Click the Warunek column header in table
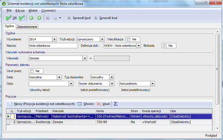The image size is (223, 140). (x=74, y=111)
